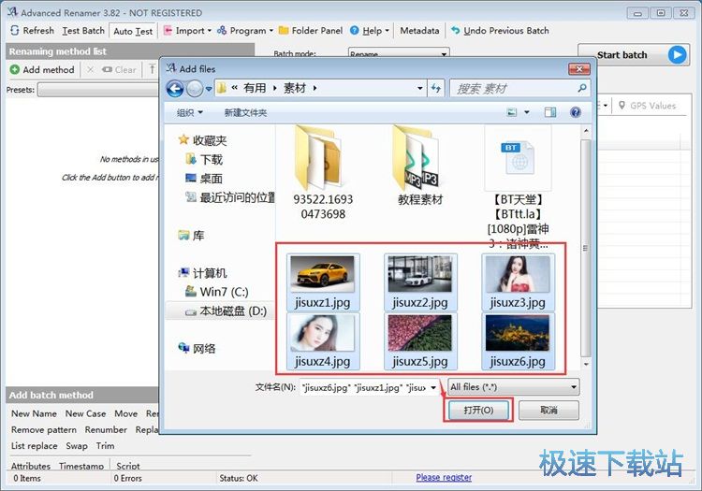Image resolution: width=702 pixels, height=491 pixels.
Task: Select the jisuxz1.jpg yellow car thumbnail
Action: coord(322,274)
